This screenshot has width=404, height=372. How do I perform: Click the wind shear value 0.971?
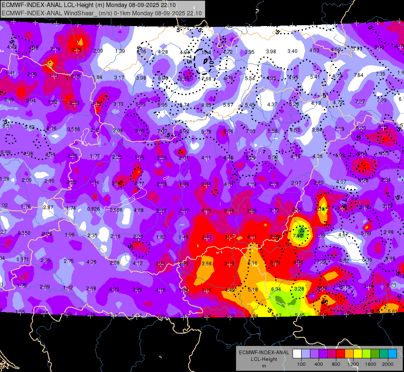[23, 260]
